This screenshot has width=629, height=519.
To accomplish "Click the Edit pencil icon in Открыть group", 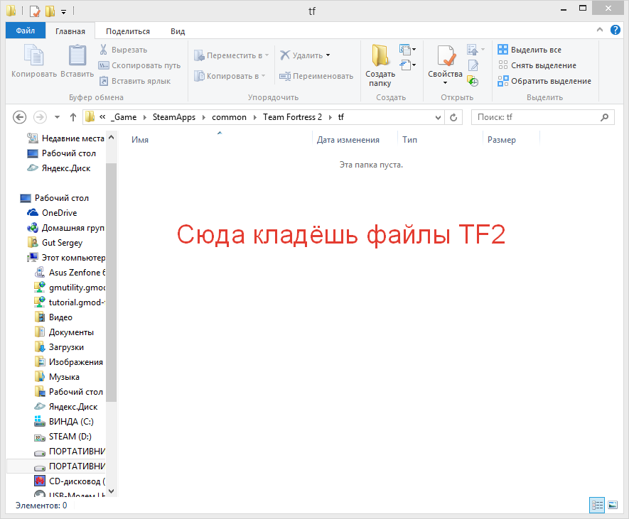I will 473,65.
